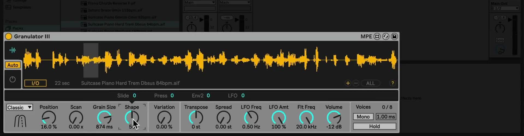Click the second track pan knob in mixer
The width and height of the screenshot is (524, 136).
point(227,27)
